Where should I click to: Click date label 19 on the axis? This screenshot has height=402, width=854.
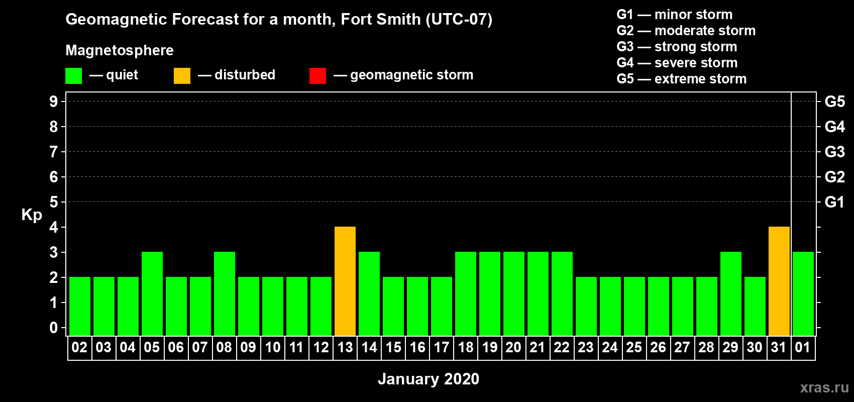click(489, 347)
